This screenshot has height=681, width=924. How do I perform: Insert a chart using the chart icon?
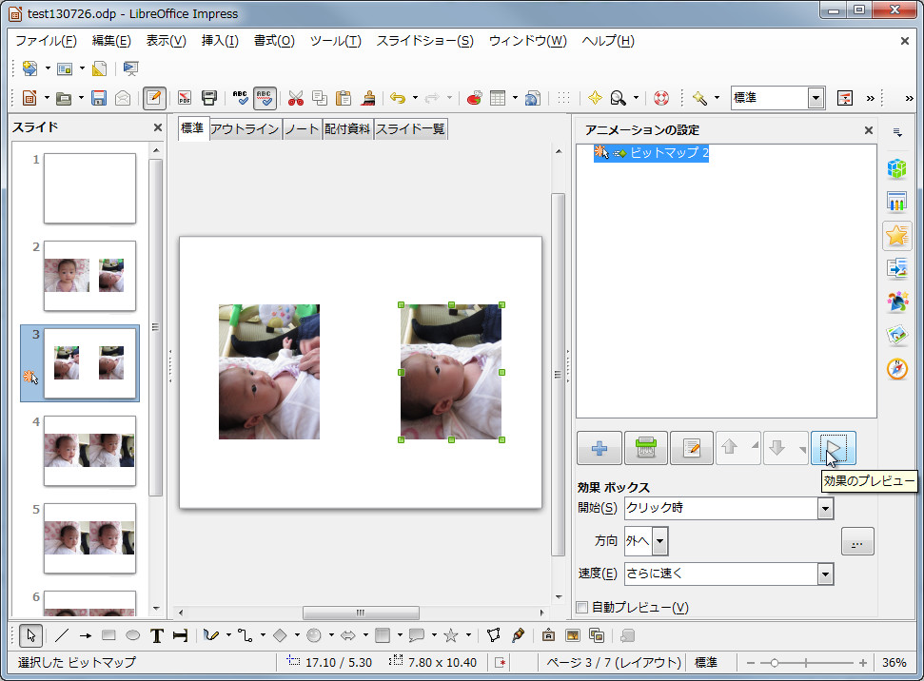tap(475, 98)
